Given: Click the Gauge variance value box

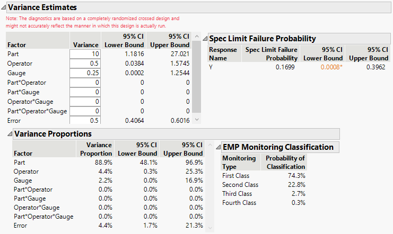Looking at the screenshot, I should [84, 73].
